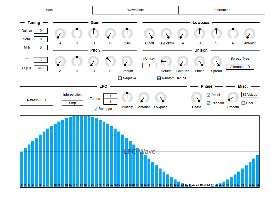Click the upper Tempo number field
This screenshot has width=271, height=199.
(x=110, y=96)
